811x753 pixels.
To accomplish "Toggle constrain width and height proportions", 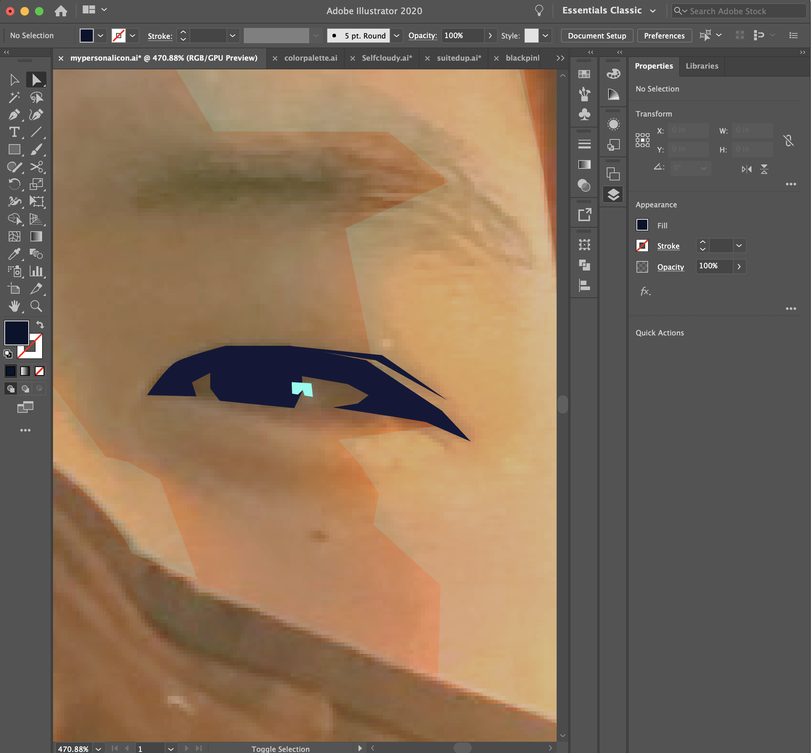I will (789, 141).
